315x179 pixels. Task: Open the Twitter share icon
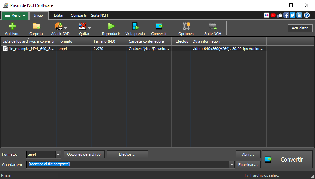(x=293, y=15)
